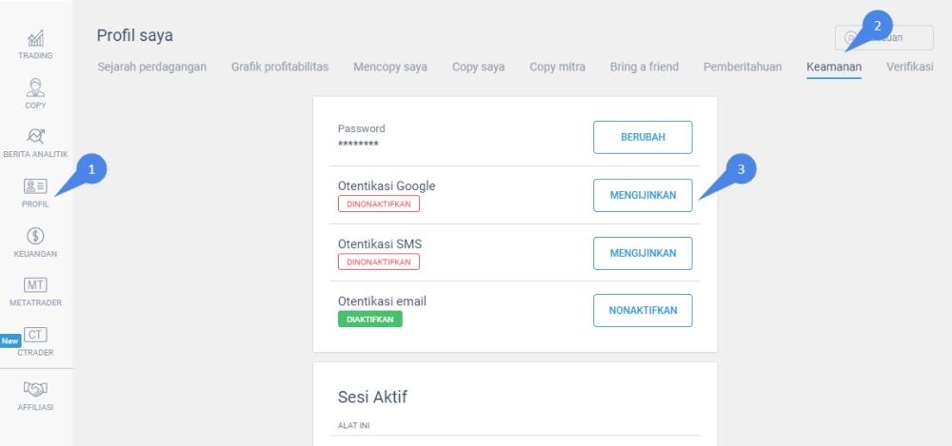Open the Berita Analitik icon
The width and height of the screenshot is (952, 446).
[35, 136]
